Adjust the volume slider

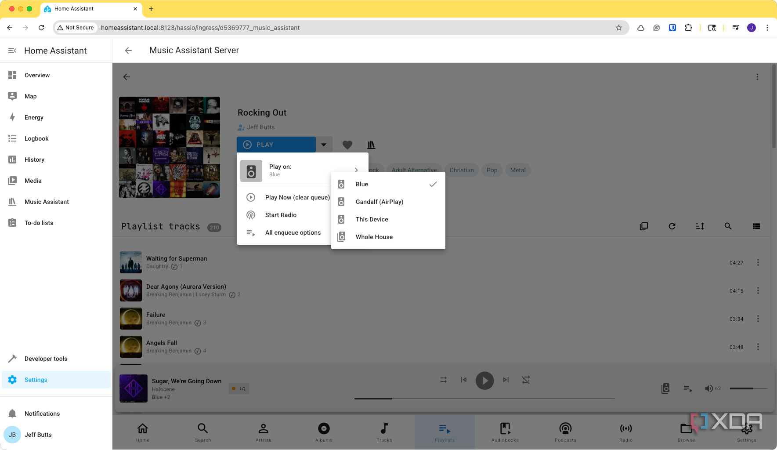click(748, 388)
